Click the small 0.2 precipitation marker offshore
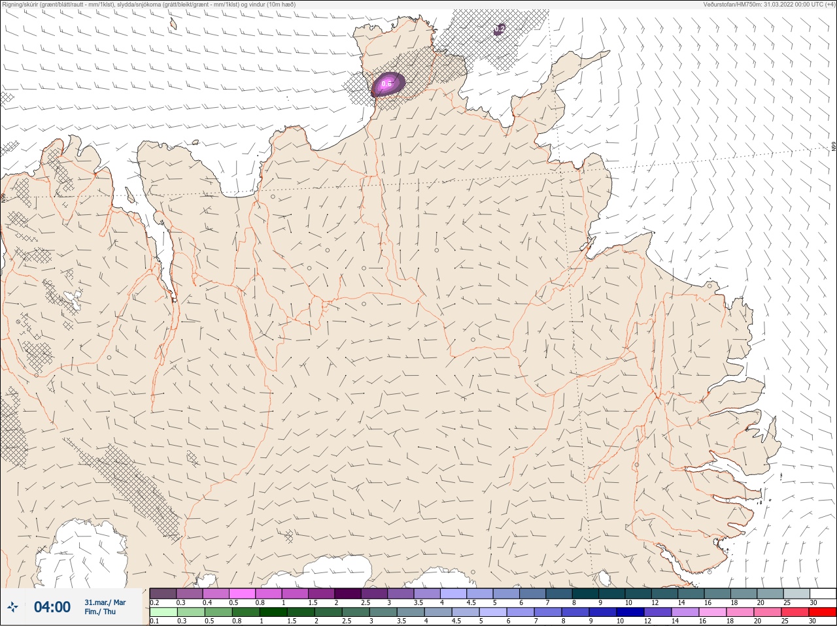This screenshot has width=837, height=626. (x=499, y=29)
